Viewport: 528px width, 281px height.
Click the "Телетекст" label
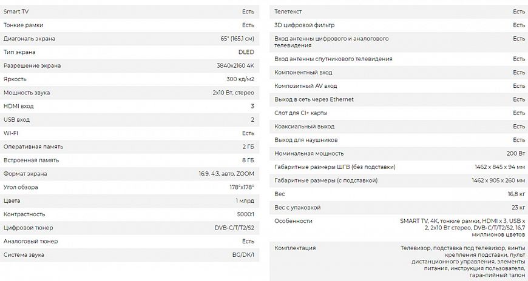coord(288,12)
